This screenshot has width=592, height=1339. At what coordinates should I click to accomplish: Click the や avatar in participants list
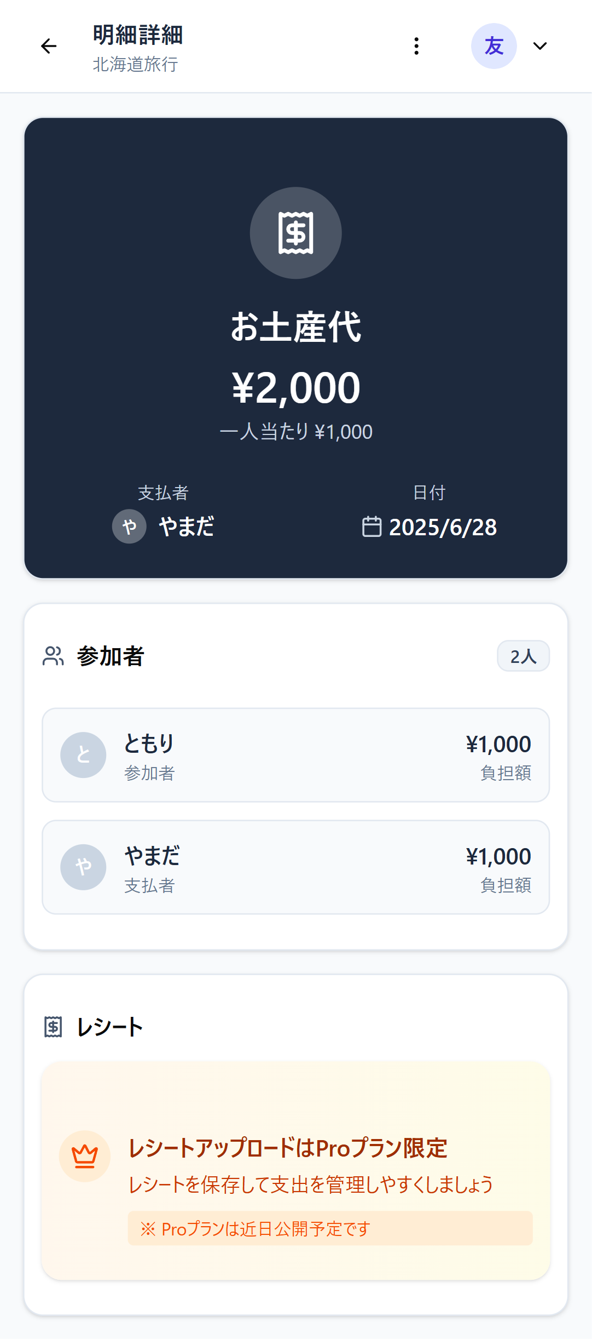click(x=83, y=867)
